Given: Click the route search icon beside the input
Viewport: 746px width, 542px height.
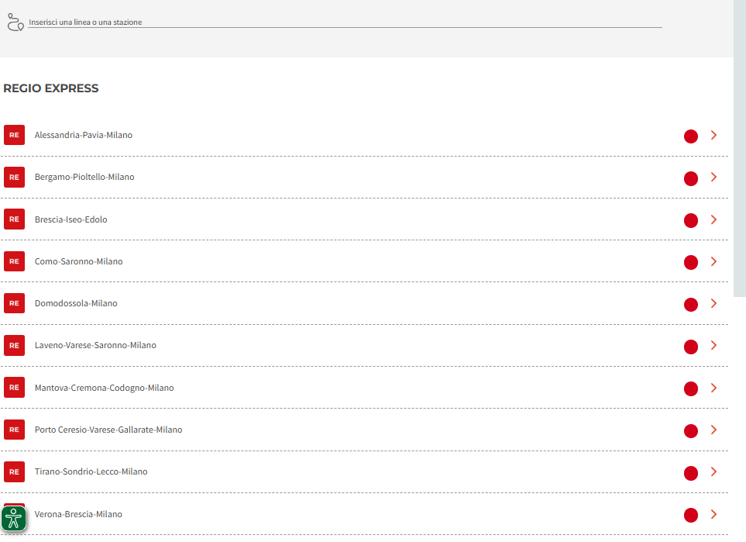Looking at the screenshot, I should tap(15, 22).
